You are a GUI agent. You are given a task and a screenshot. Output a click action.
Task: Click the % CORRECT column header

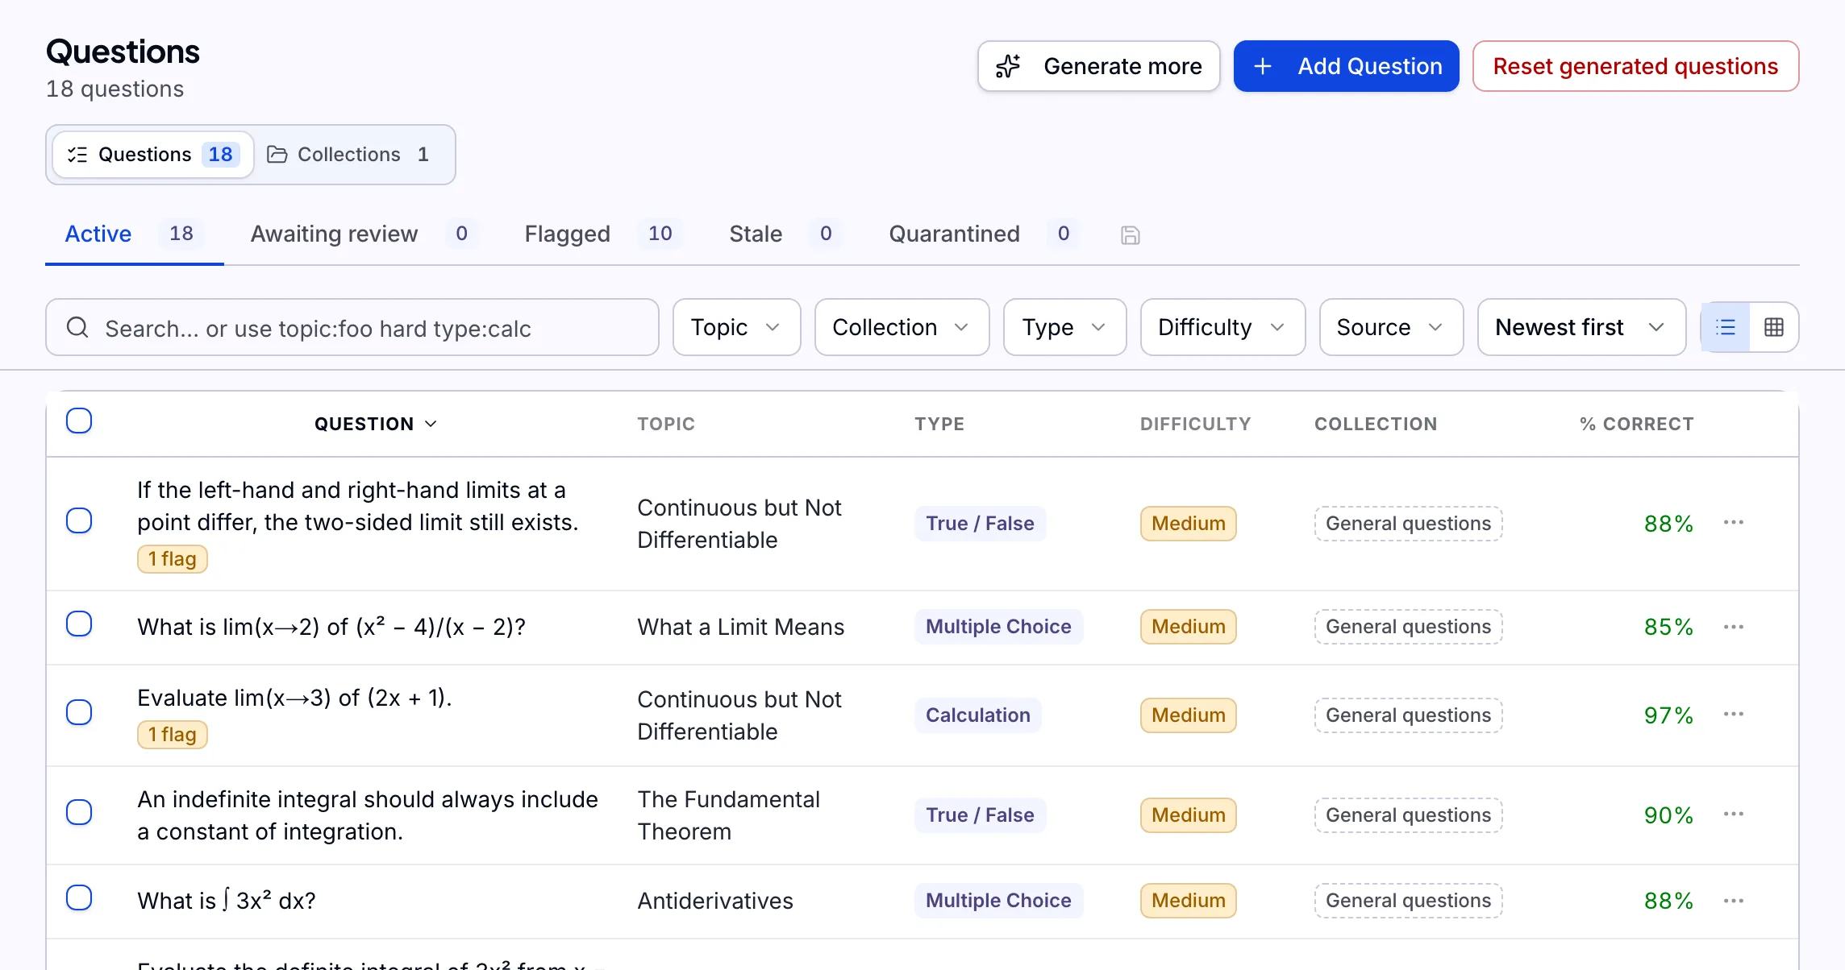[x=1636, y=424]
